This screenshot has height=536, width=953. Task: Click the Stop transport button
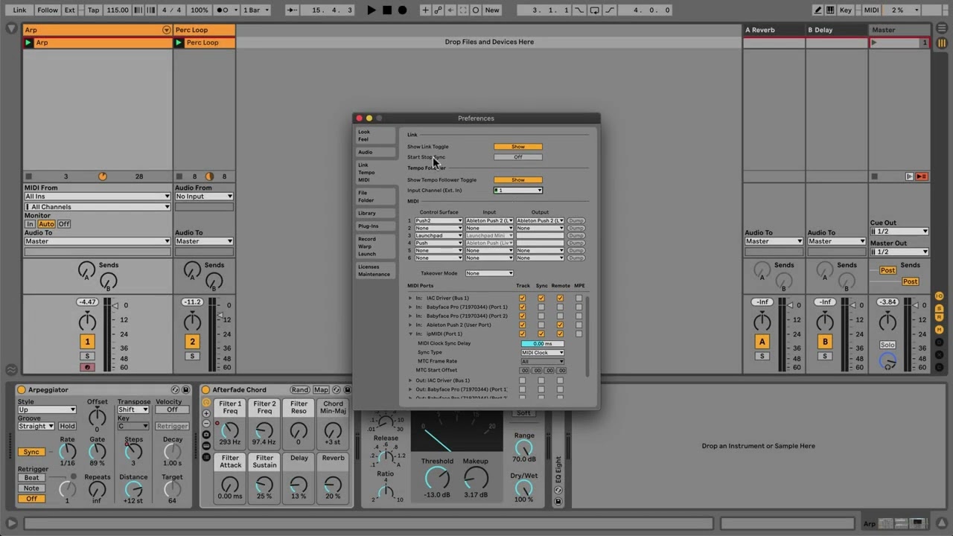point(387,10)
